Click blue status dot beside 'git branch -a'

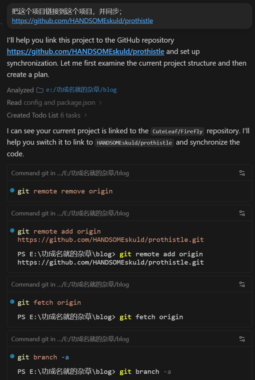pyautogui.click(x=12, y=356)
